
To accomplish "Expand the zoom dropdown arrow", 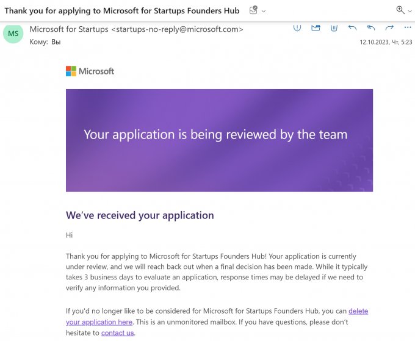I will point(410,12).
